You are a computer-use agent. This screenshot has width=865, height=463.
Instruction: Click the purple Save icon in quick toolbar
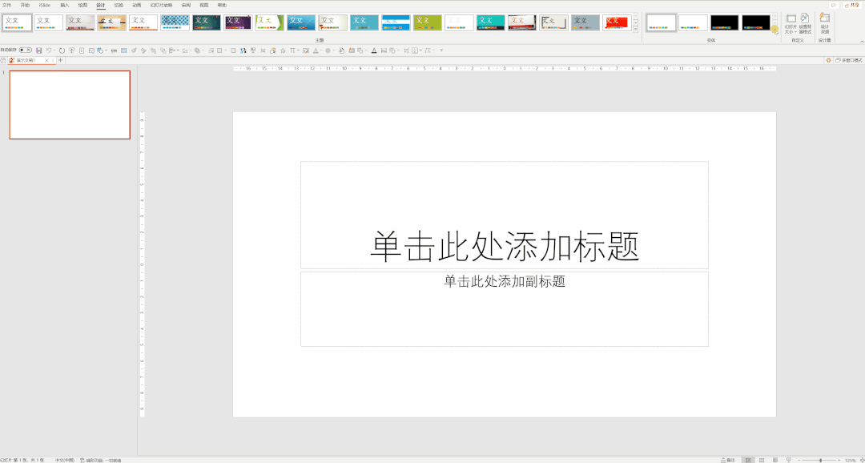click(x=38, y=50)
